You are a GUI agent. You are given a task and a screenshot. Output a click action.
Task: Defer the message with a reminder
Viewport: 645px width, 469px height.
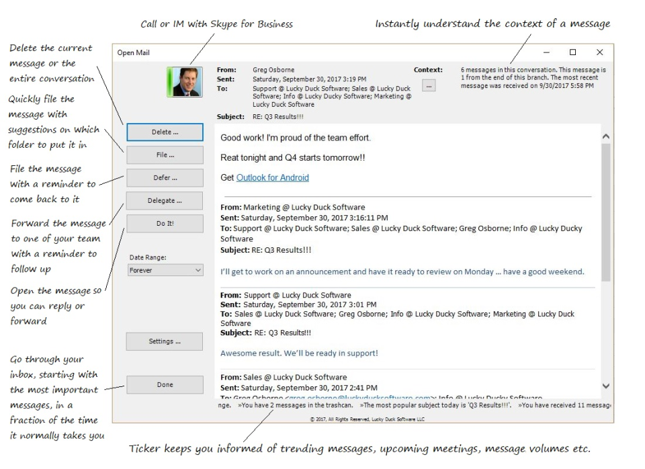pos(164,177)
